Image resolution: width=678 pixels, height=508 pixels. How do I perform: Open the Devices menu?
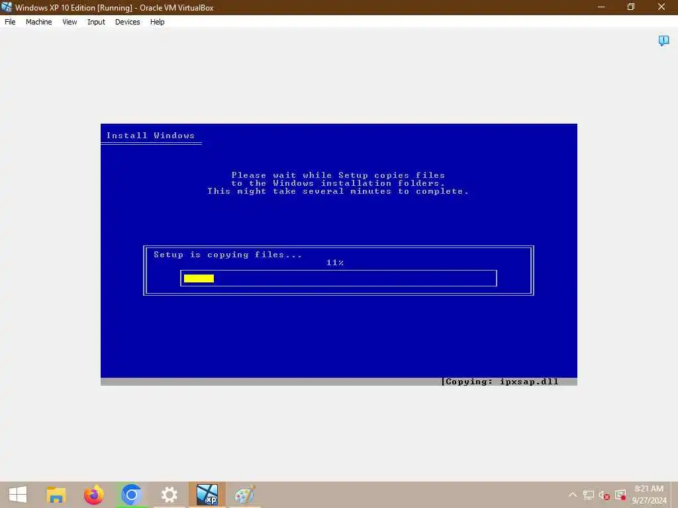pyautogui.click(x=127, y=22)
